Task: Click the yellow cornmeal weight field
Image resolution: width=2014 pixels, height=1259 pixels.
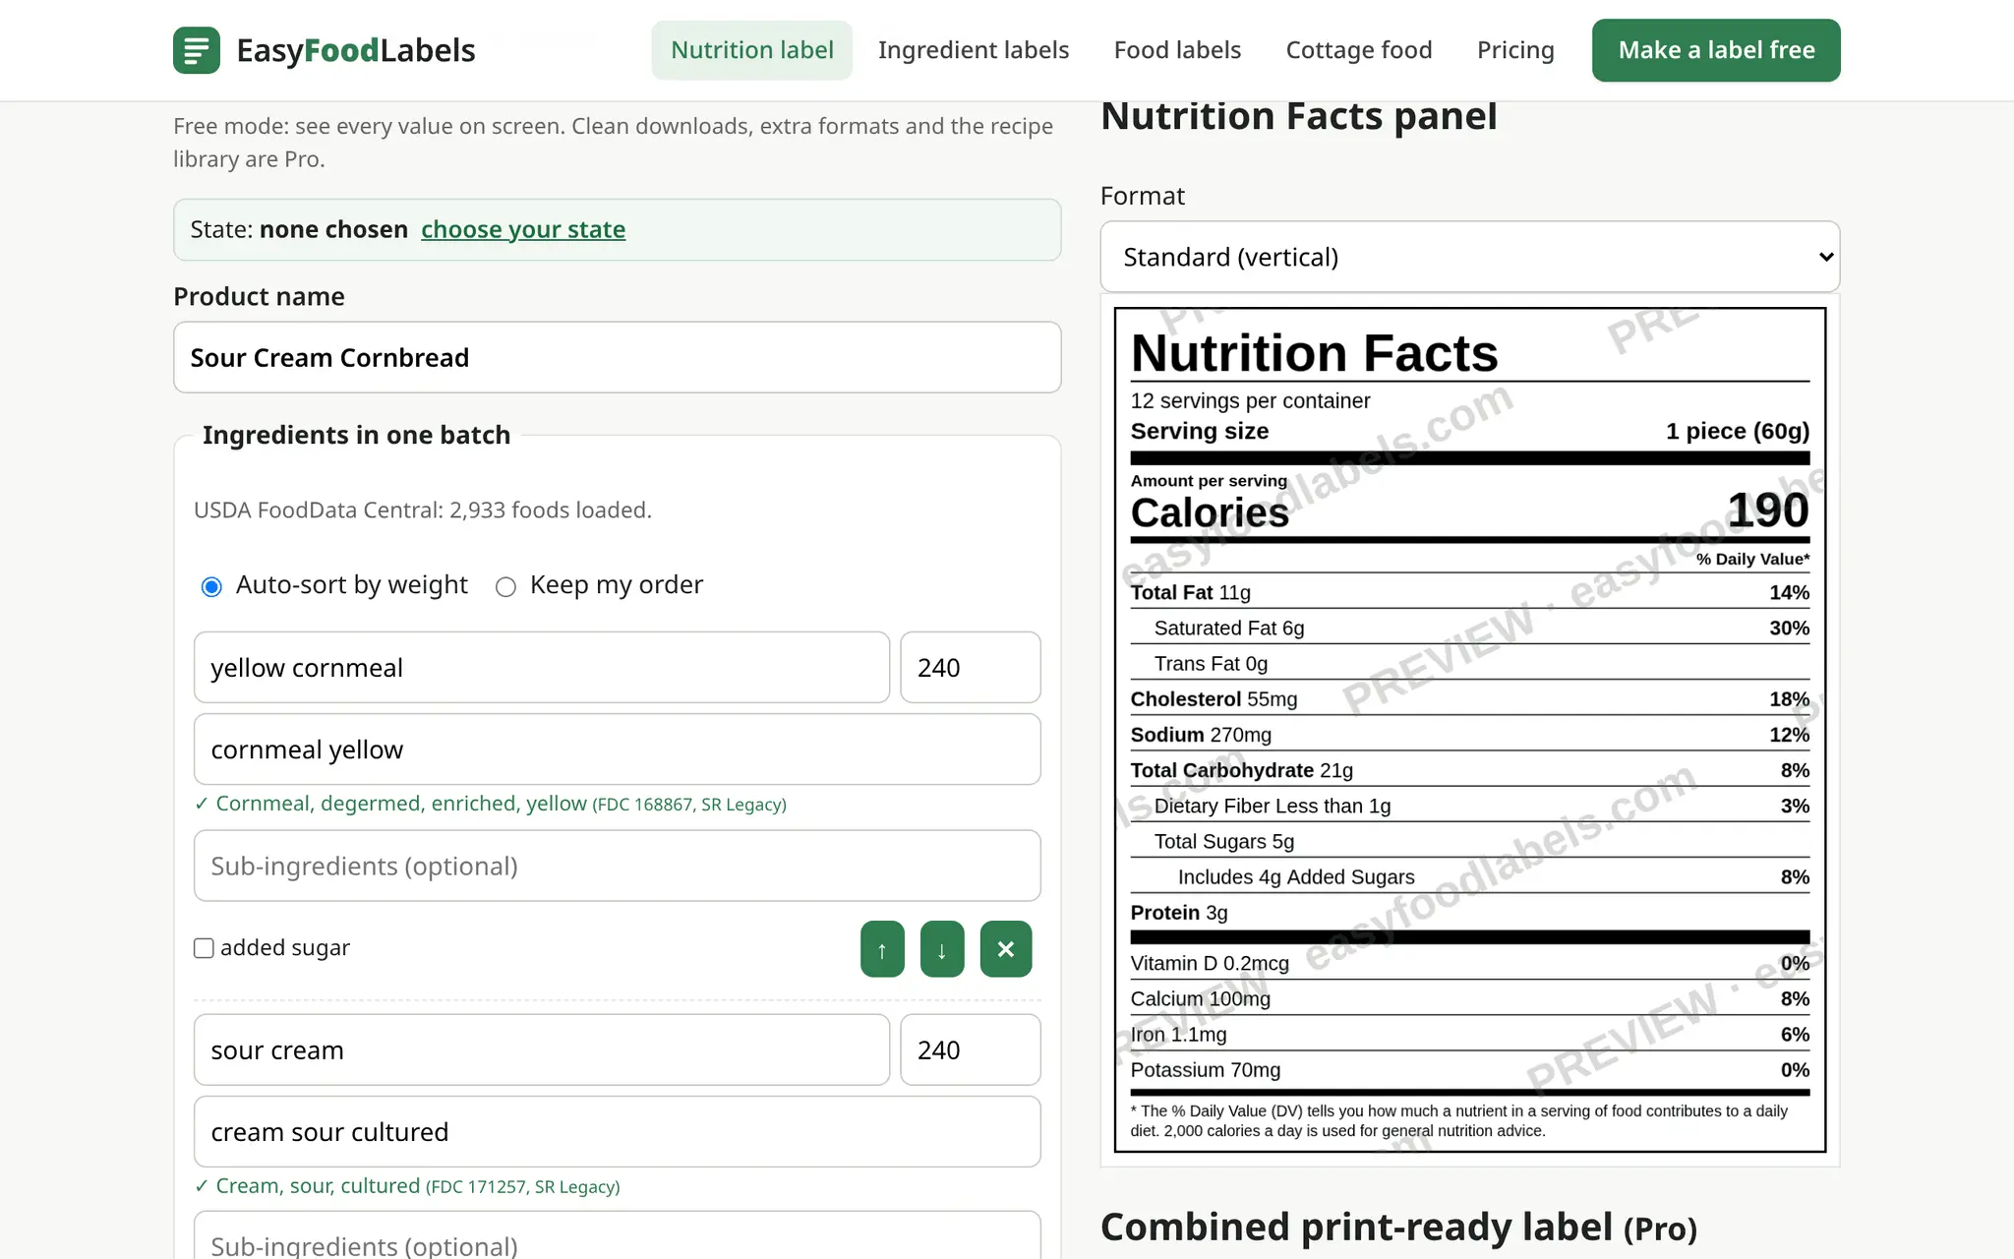Action: pos(971,667)
